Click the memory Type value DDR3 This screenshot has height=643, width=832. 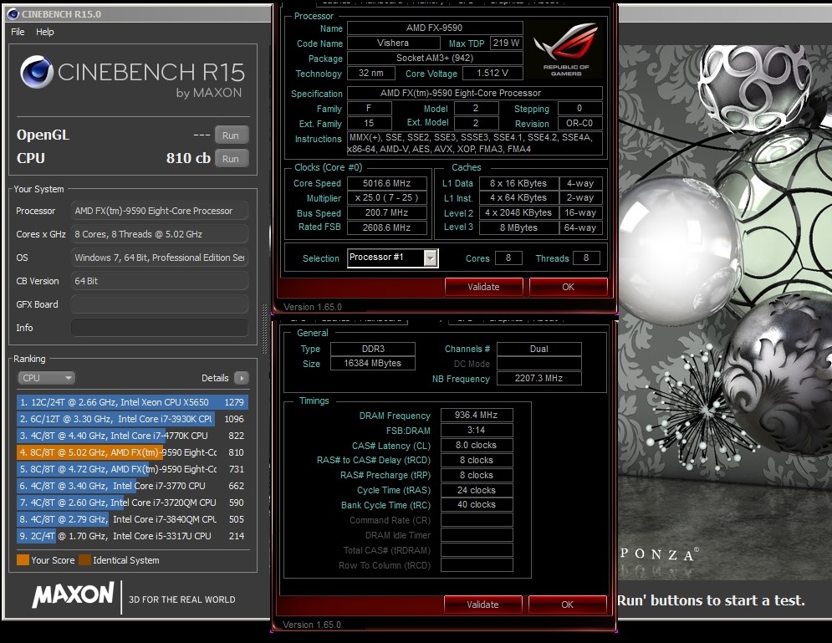[373, 349]
